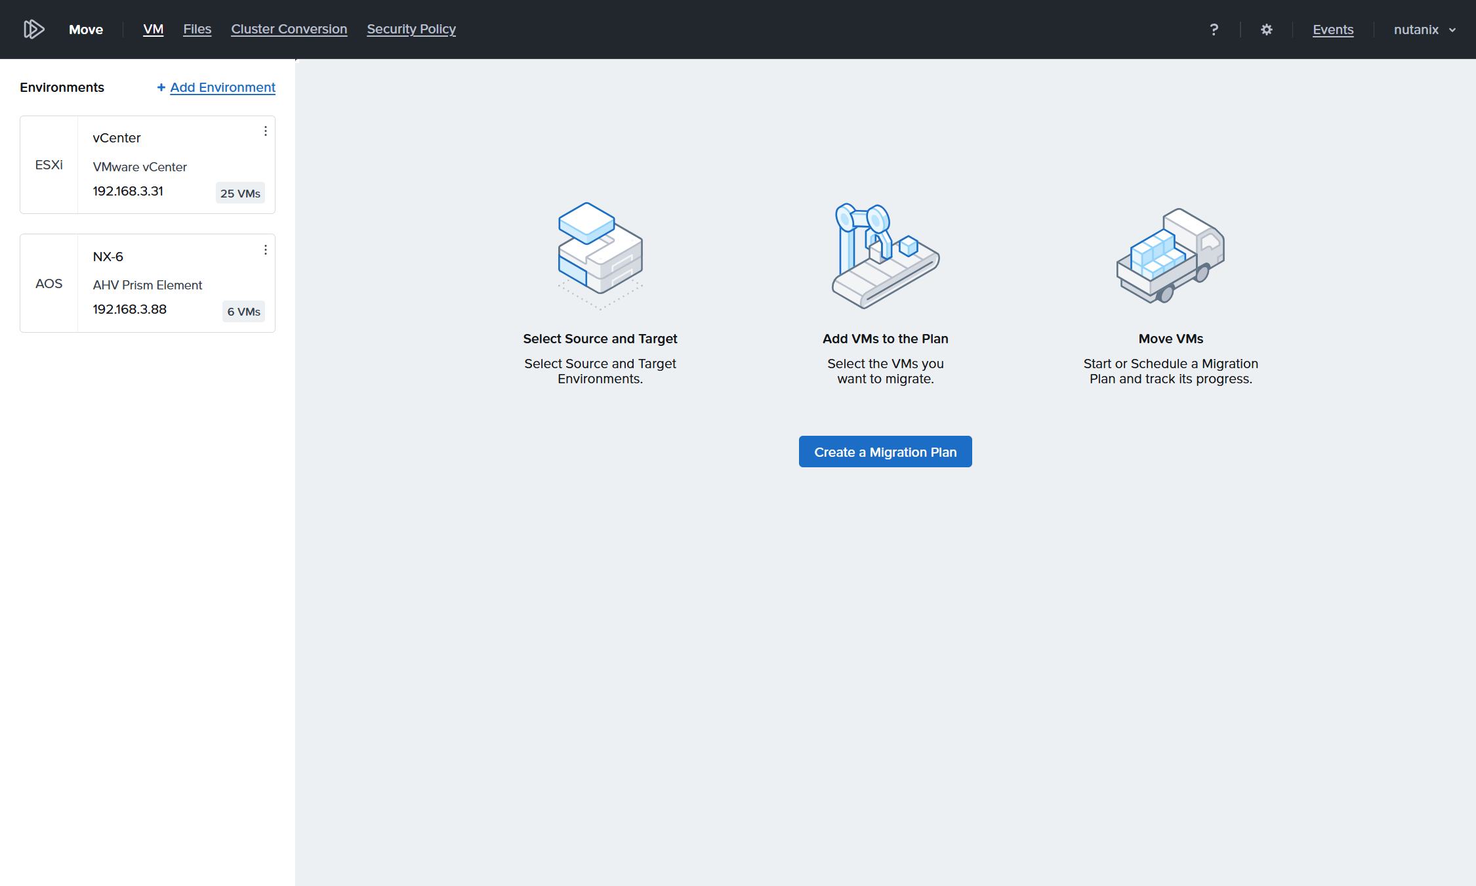
Task: Click the AOS label
Action: pos(49,284)
